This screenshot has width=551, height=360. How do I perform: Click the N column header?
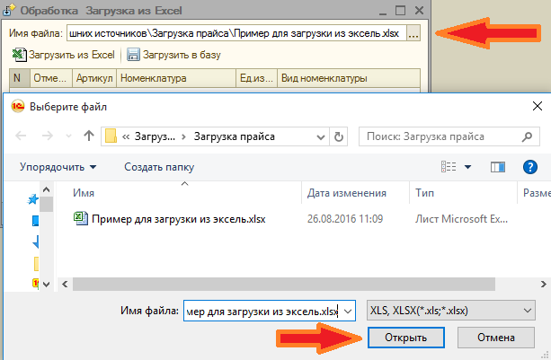20,78
